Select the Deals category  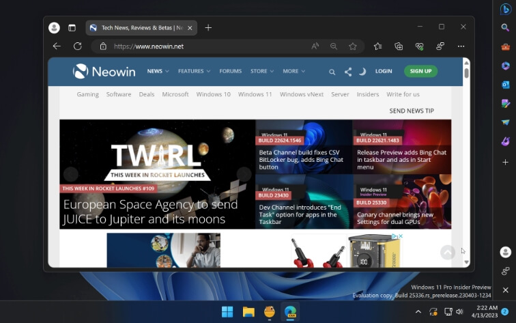click(147, 94)
